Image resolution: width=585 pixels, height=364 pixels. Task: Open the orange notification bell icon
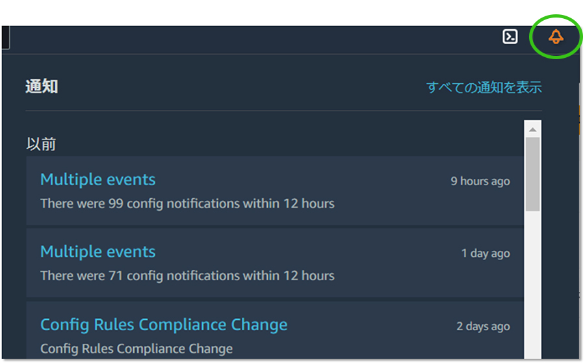(556, 36)
